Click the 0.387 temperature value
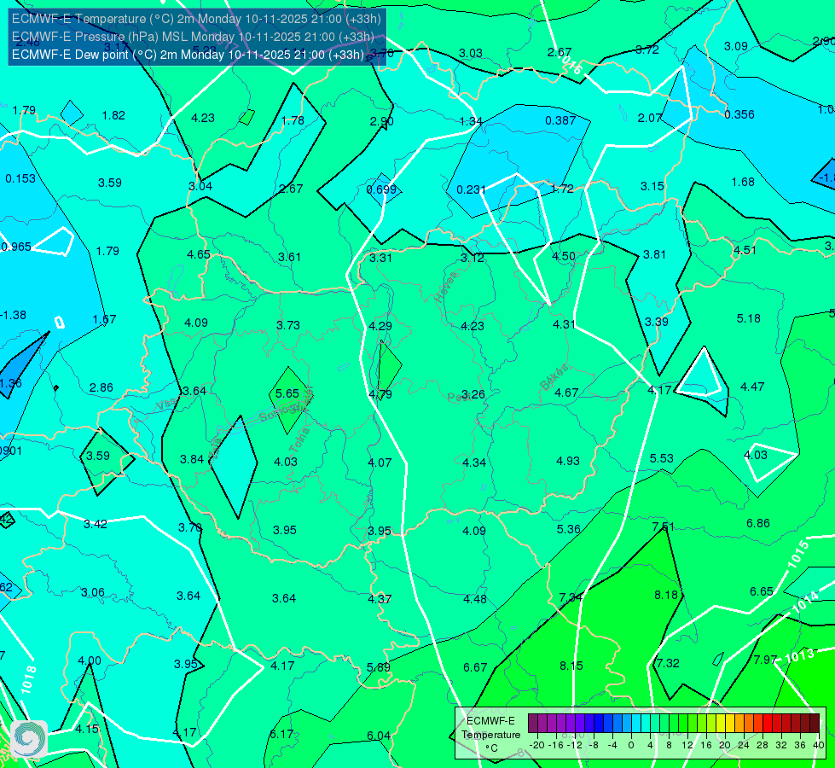The width and height of the screenshot is (835, 768). (560, 120)
